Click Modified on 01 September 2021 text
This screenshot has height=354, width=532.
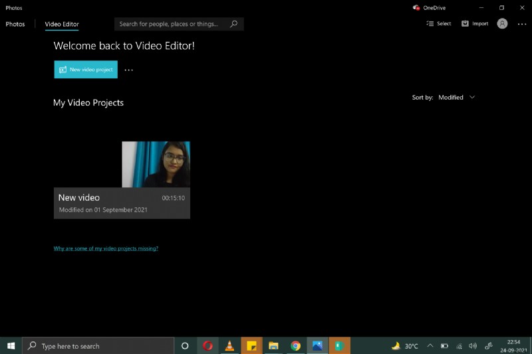(103, 210)
